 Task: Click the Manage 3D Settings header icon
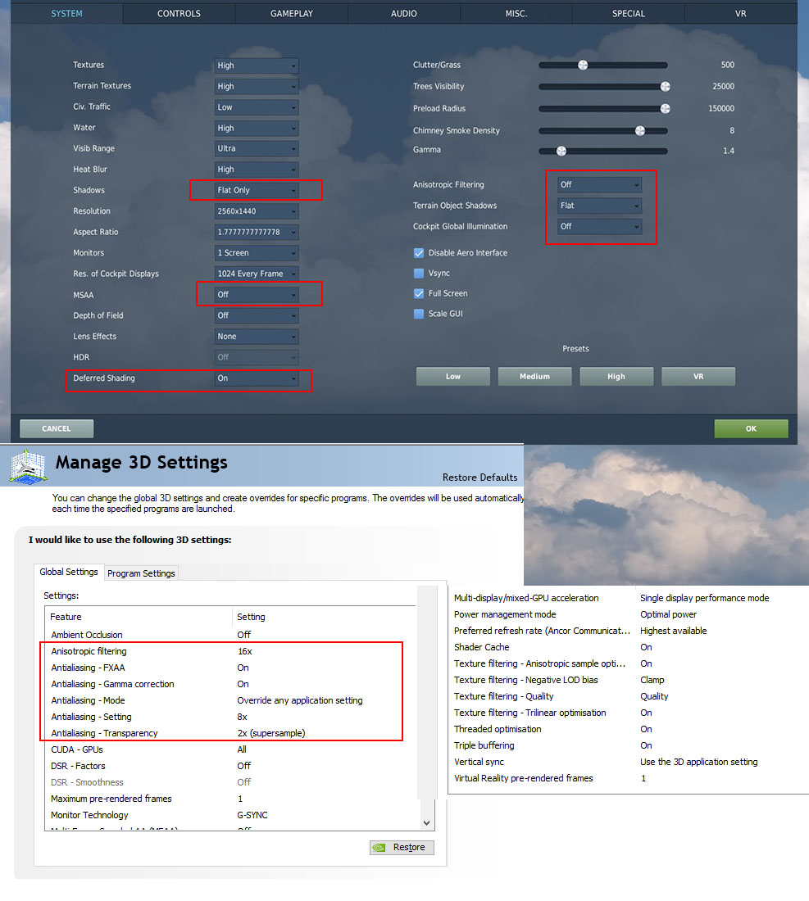(x=28, y=466)
